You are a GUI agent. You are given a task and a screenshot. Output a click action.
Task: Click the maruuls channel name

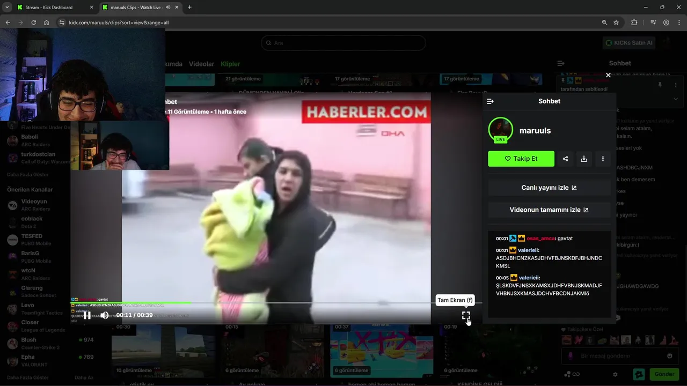535,130
